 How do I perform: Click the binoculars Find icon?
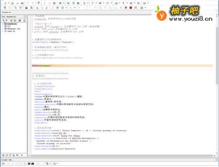[x=60, y=3]
